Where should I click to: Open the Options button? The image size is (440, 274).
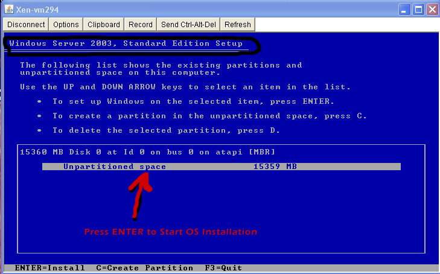coord(66,24)
